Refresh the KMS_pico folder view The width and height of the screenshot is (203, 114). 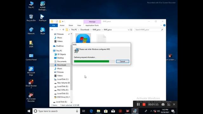[x=131, y=30]
